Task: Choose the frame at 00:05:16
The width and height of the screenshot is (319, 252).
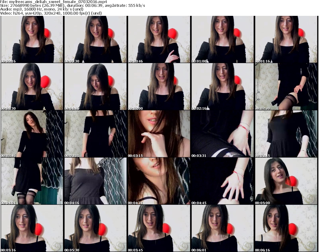Action: pyautogui.click(x=32, y=228)
